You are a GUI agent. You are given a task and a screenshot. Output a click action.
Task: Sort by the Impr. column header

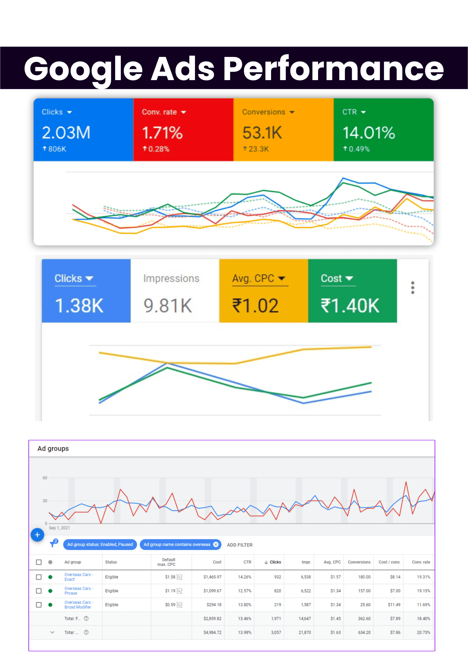point(306,562)
